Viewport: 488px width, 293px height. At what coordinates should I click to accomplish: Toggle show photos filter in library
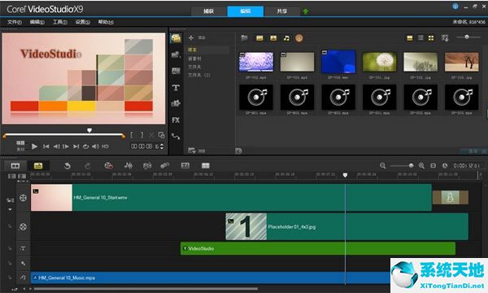(273, 38)
